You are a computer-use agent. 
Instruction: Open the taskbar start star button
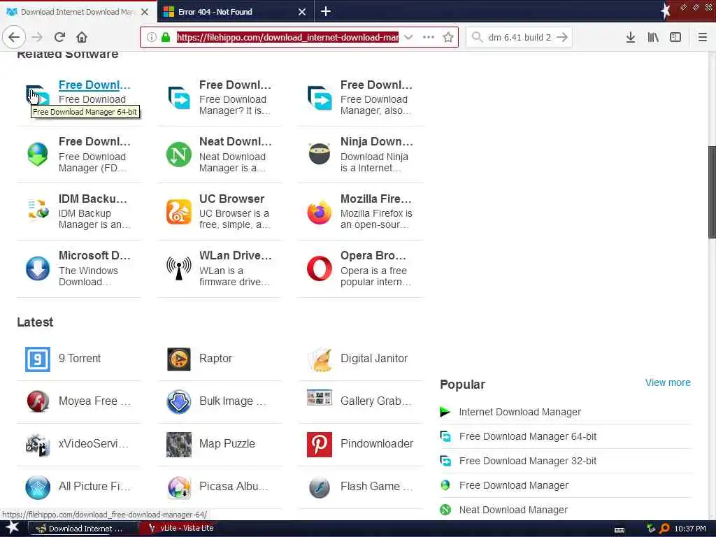12,528
